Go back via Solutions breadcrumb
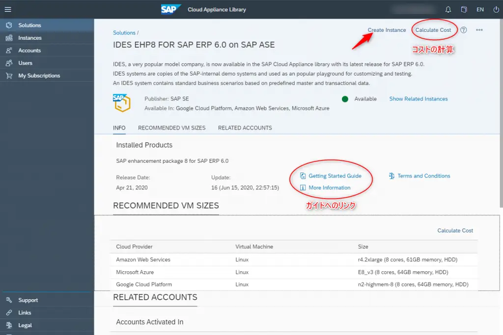The image size is (503, 335). (124, 33)
